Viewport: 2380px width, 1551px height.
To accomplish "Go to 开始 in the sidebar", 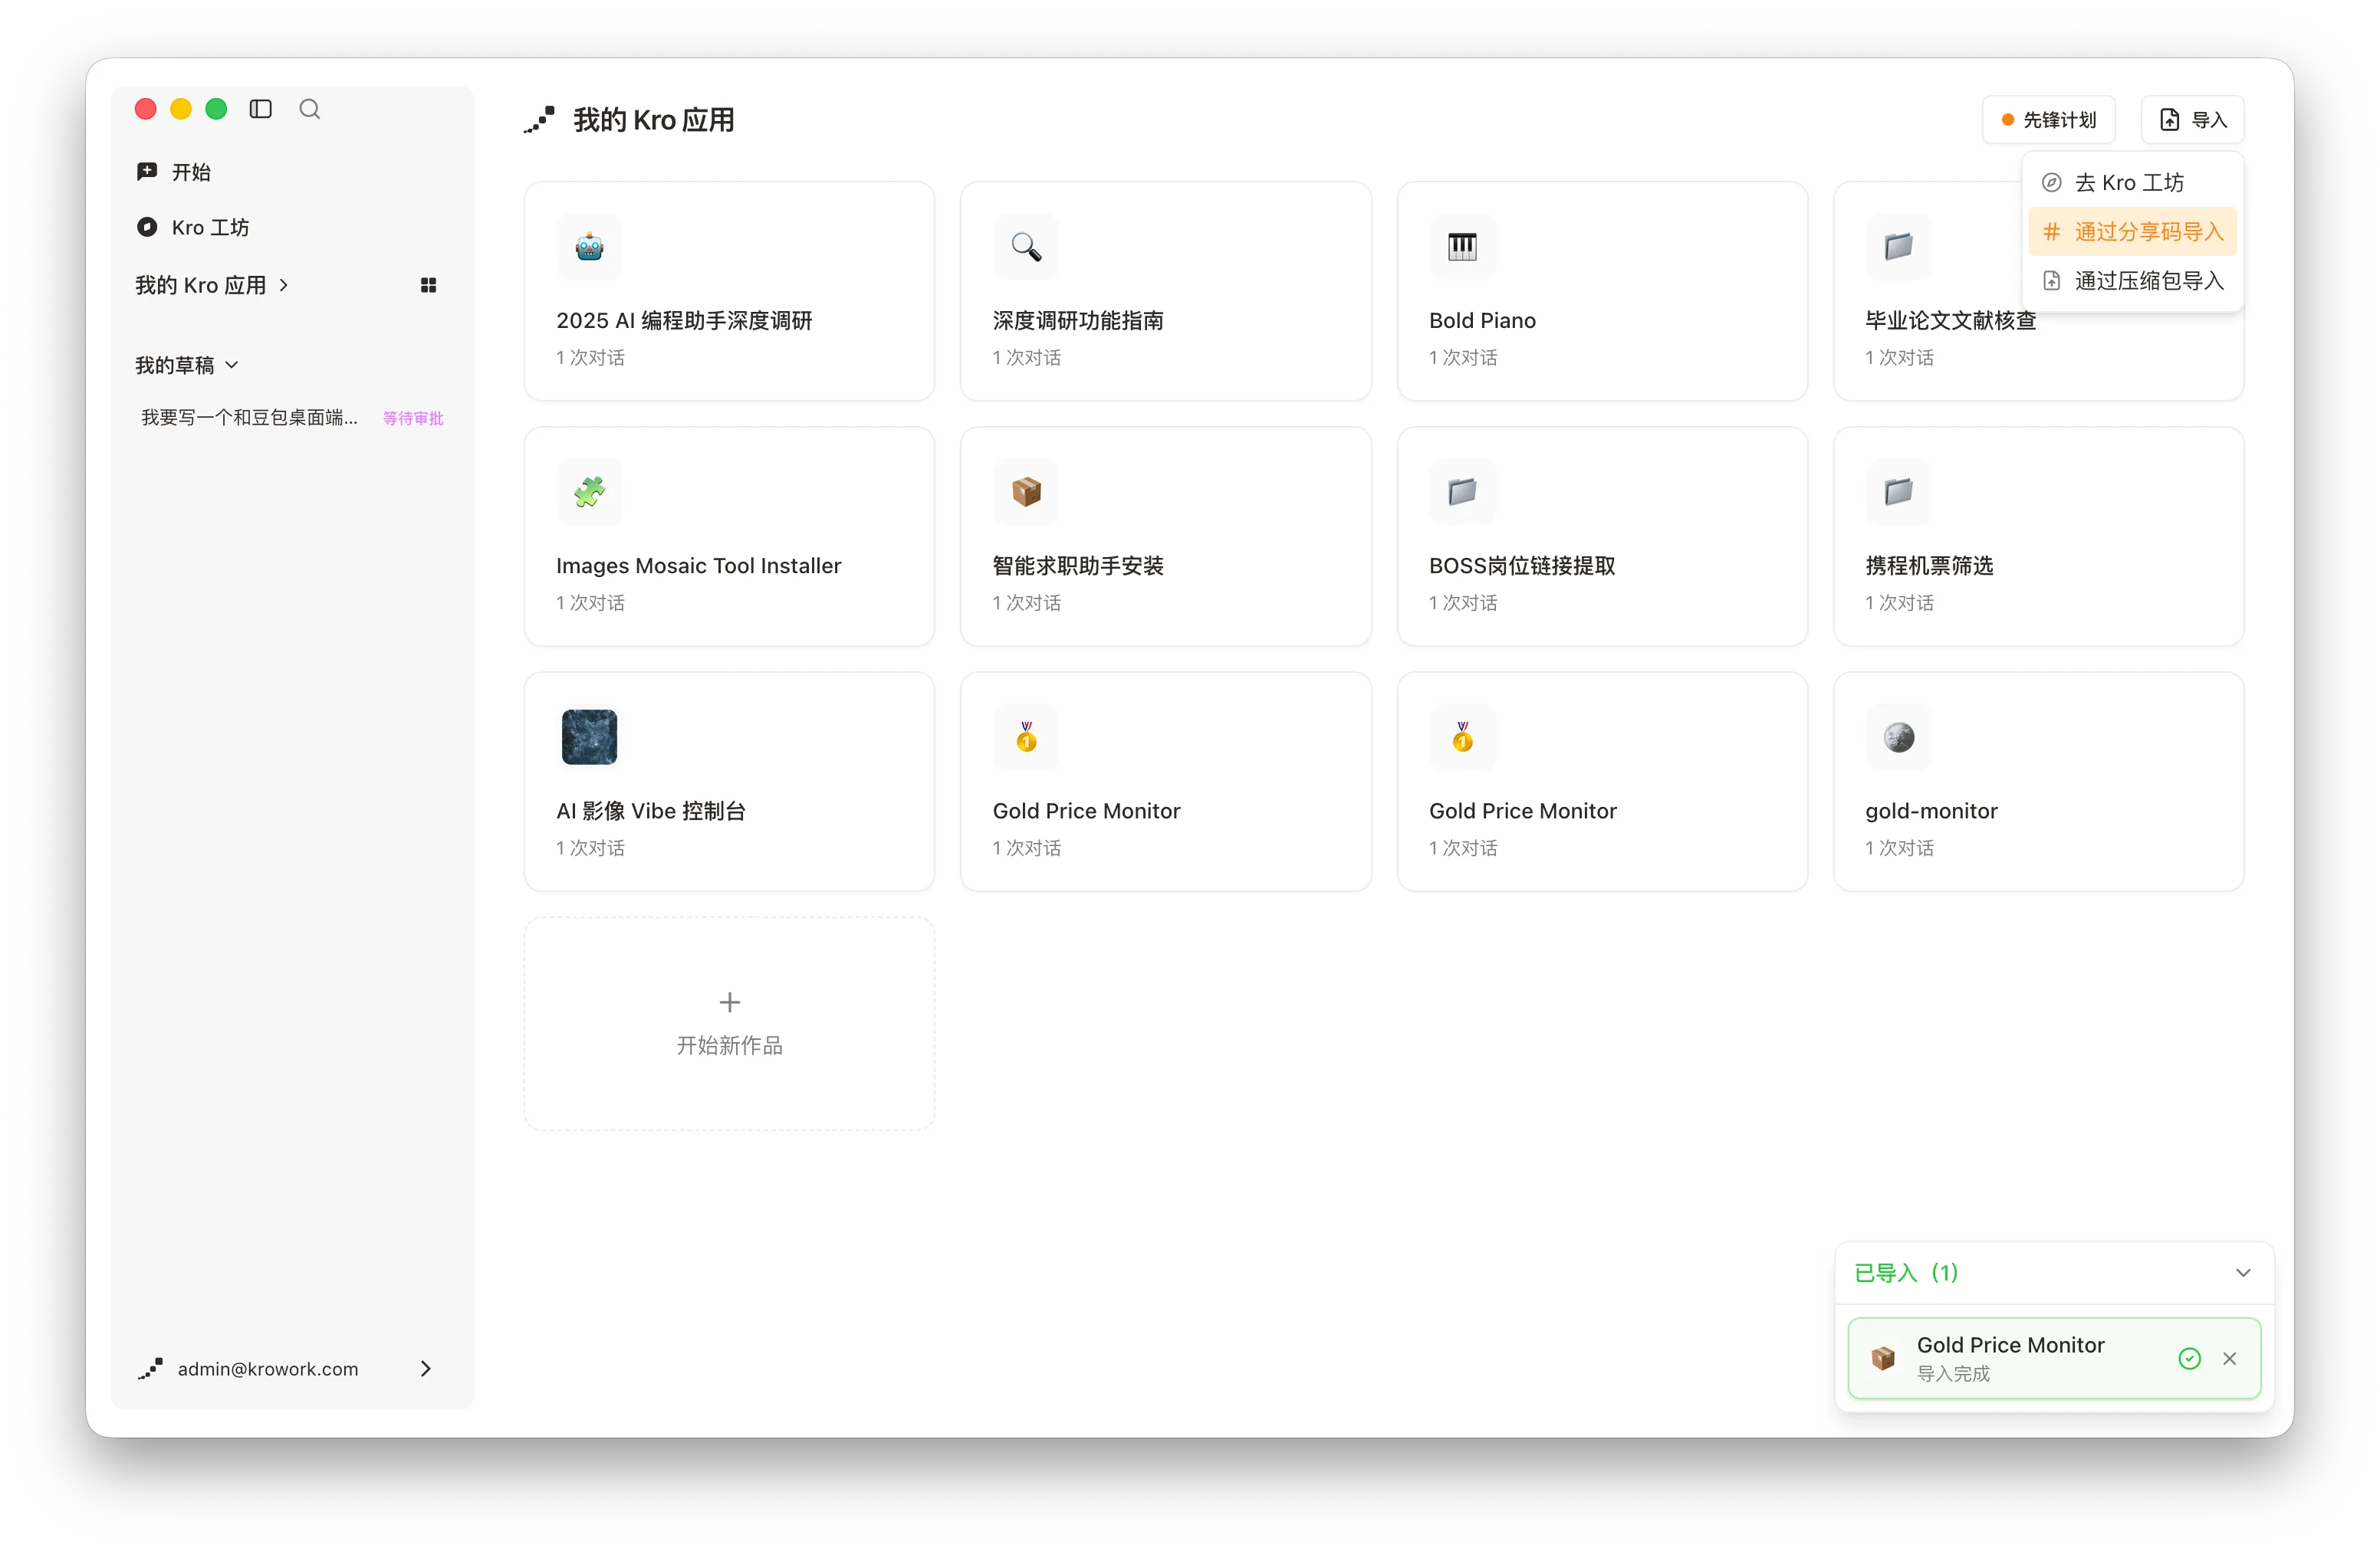I will click(x=191, y=172).
